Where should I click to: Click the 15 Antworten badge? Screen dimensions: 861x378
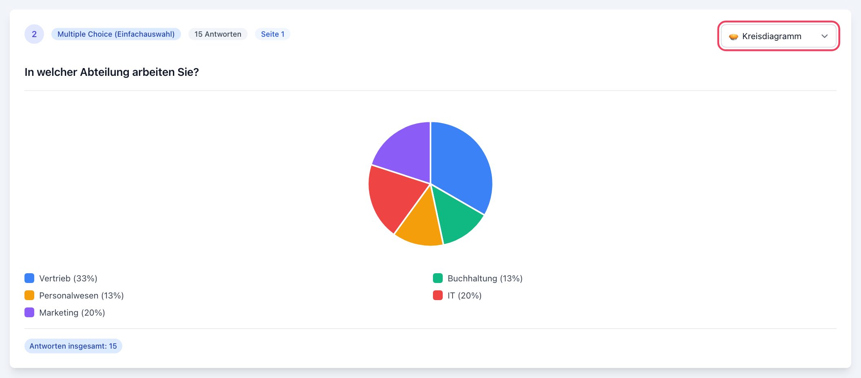click(x=218, y=34)
